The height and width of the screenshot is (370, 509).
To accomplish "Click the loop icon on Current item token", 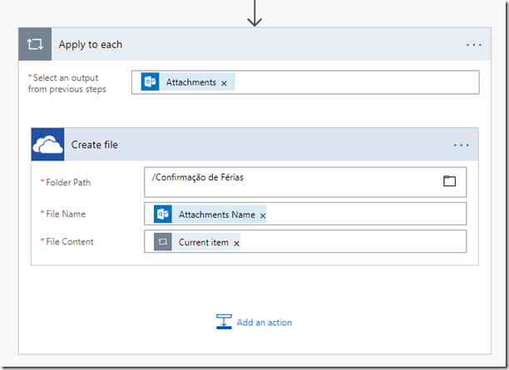I will [163, 242].
